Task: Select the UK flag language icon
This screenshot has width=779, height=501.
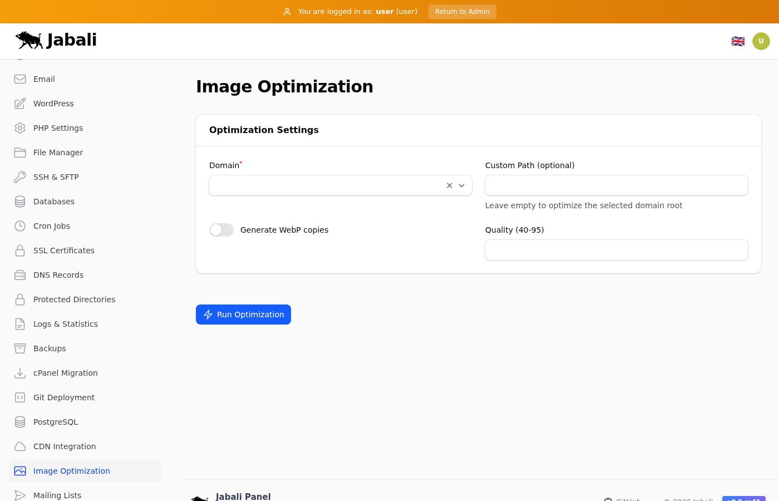Action: coord(738,41)
